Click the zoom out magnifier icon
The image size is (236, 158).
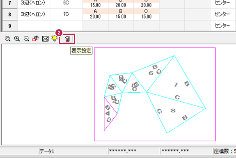coord(26,39)
